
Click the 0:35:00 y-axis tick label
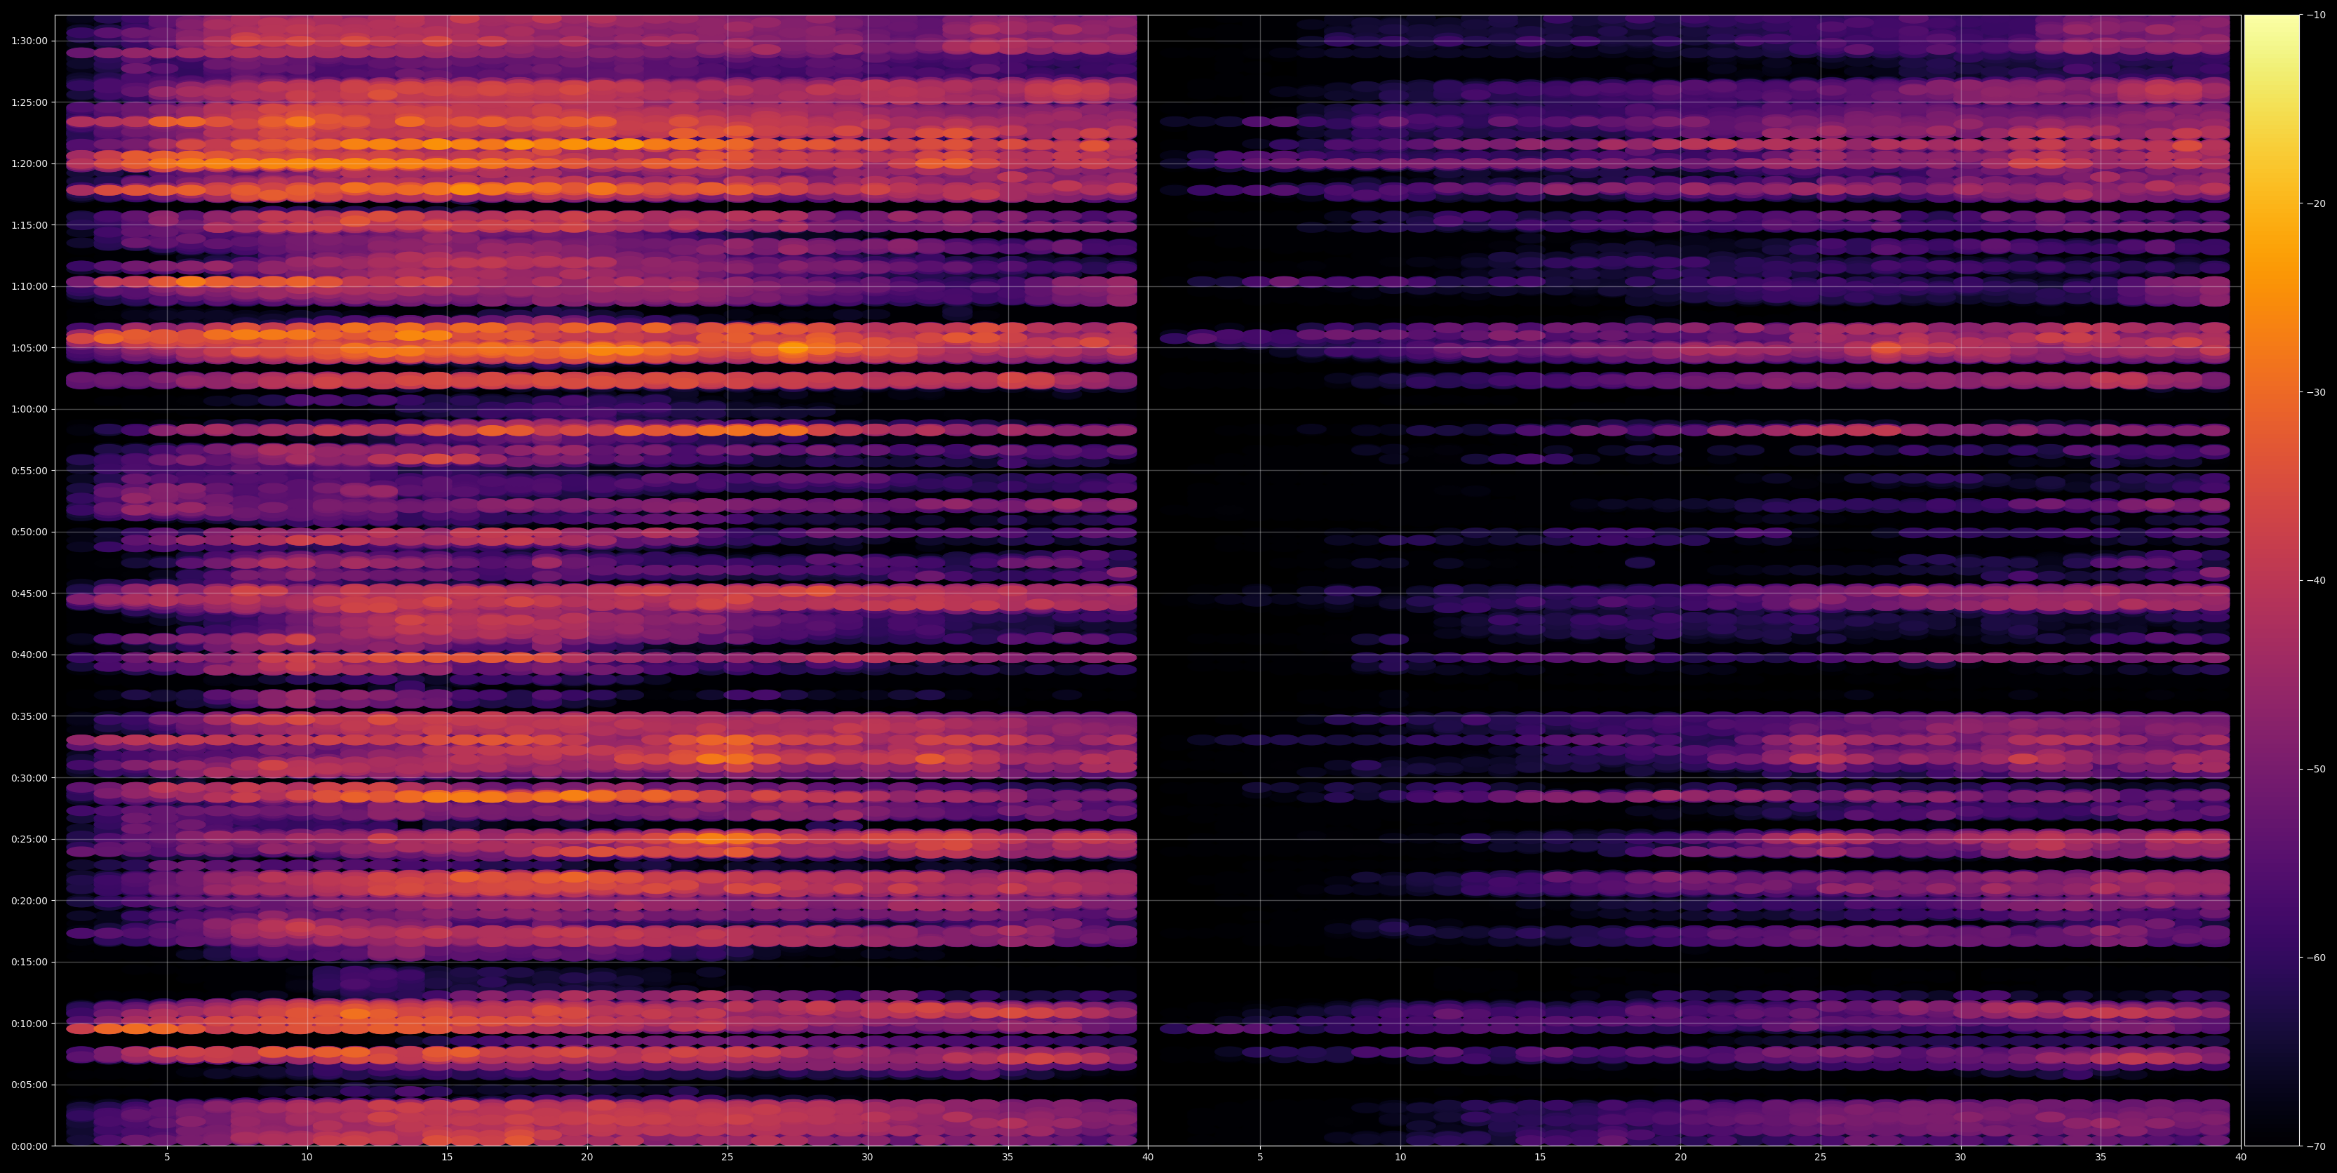[30, 716]
